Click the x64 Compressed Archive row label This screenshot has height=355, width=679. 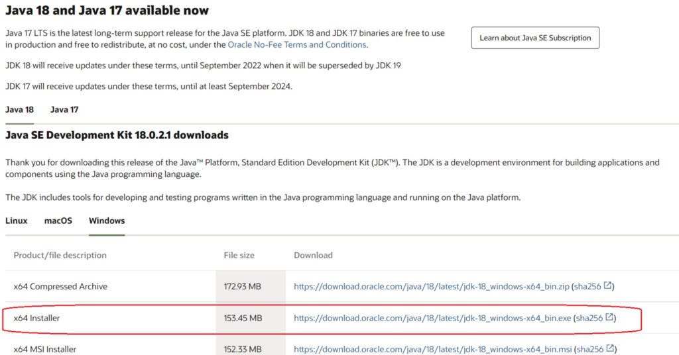point(60,286)
